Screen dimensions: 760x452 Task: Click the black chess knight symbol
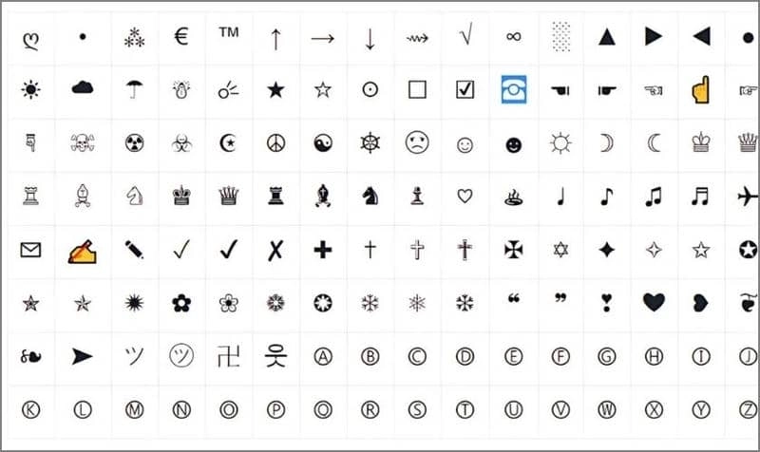coord(370,197)
